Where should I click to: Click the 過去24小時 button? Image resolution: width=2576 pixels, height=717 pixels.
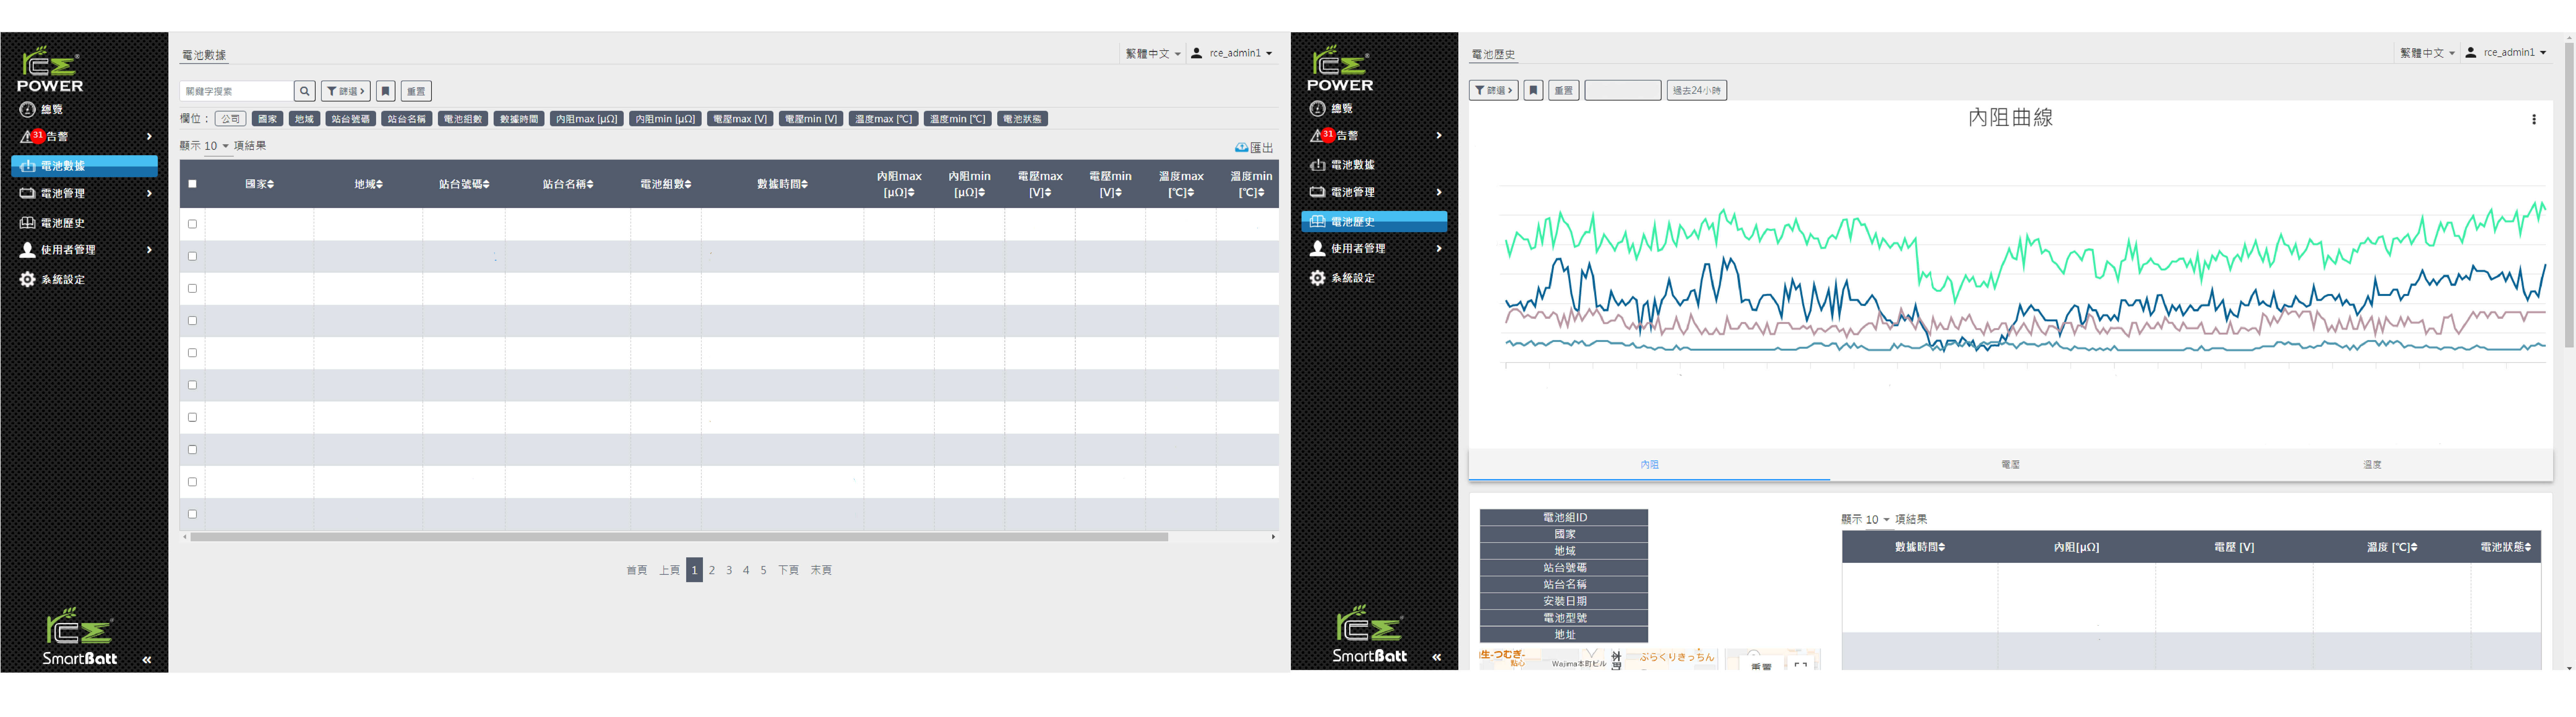1697,90
